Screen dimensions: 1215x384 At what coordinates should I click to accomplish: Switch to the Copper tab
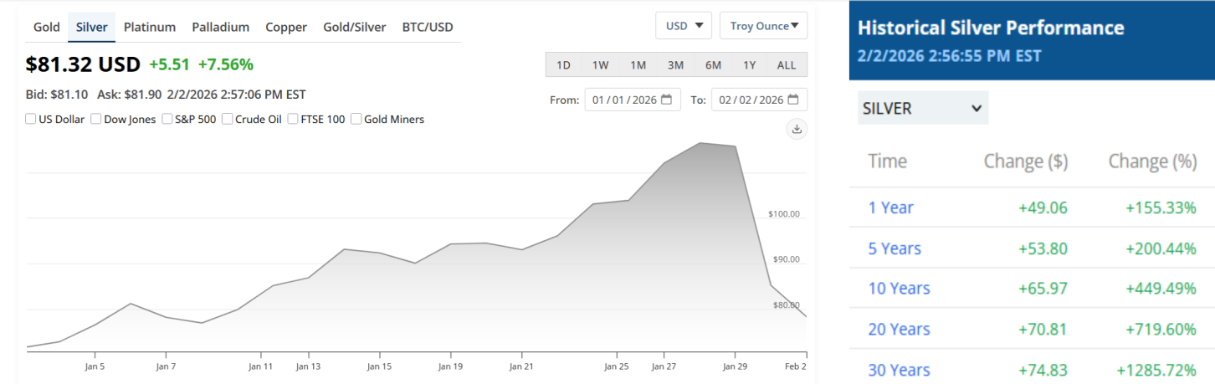coord(286,27)
